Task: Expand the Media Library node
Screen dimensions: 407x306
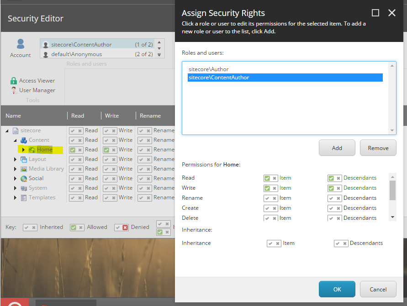Action: click(x=15, y=169)
